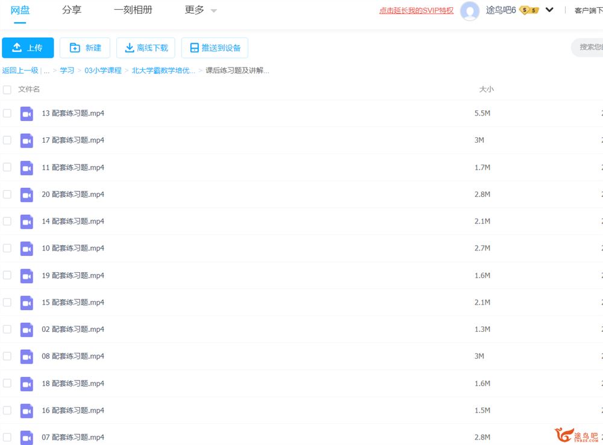Image resolution: width=603 pixels, height=445 pixels.
Task: Select all files with header checkbox
Action: (x=7, y=90)
